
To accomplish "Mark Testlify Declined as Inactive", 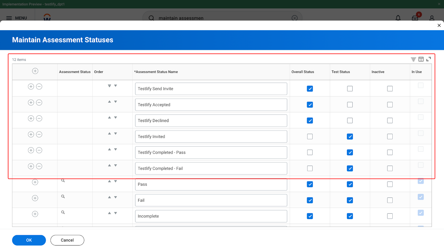I will tap(390, 121).
